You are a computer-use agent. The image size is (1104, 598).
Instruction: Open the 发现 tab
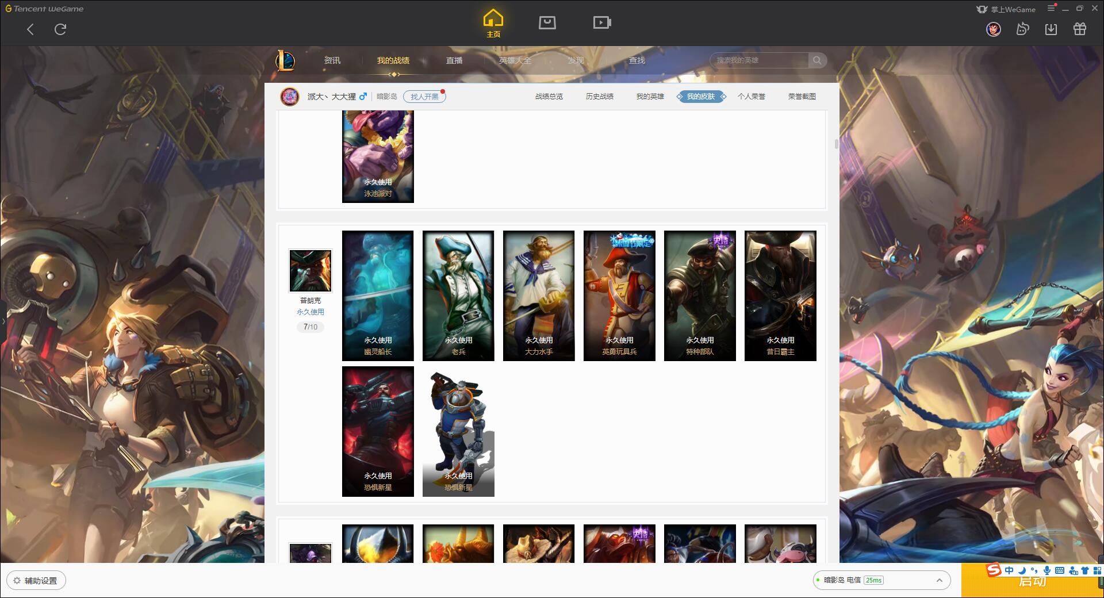click(576, 60)
